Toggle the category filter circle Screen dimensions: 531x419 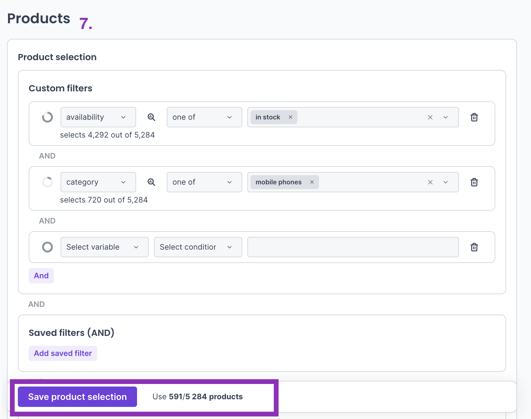tap(47, 182)
